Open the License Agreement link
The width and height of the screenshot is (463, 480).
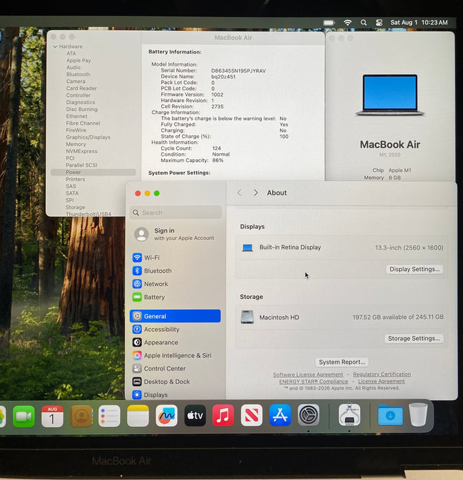click(x=381, y=381)
